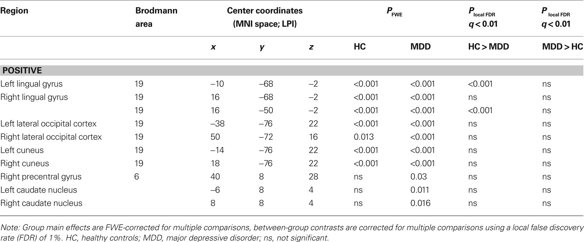This screenshot has width=584, height=242.
Task: Select the Left caudate nucleus label
Action: (x=39, y=190)
